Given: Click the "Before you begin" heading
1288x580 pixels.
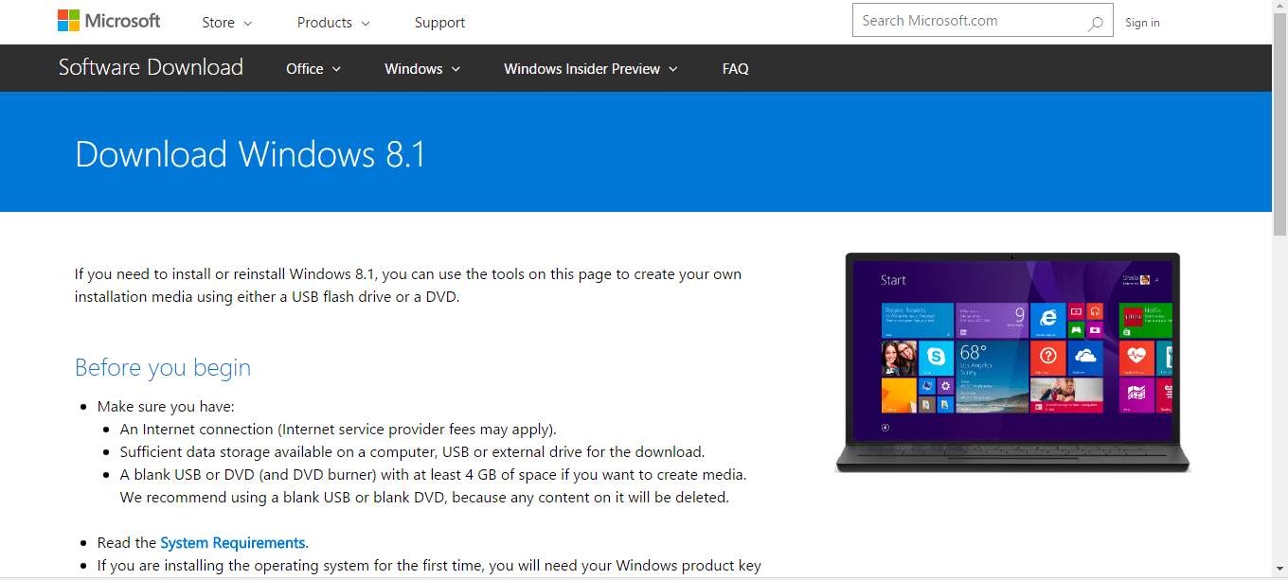Looking at the screenshot, I should pos(163,368).
